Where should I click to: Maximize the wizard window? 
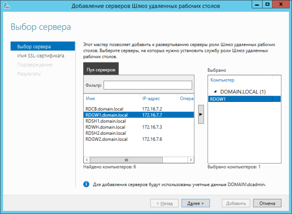pos(267,5)
